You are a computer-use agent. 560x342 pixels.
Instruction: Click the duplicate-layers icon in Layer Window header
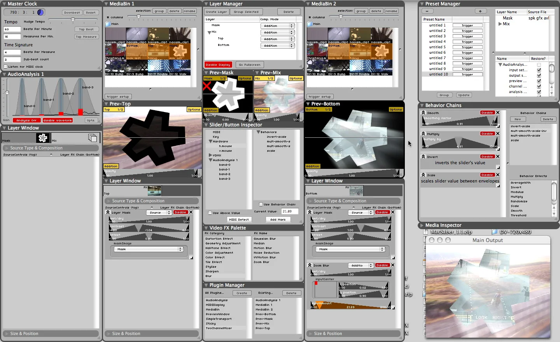pos(92,138)
